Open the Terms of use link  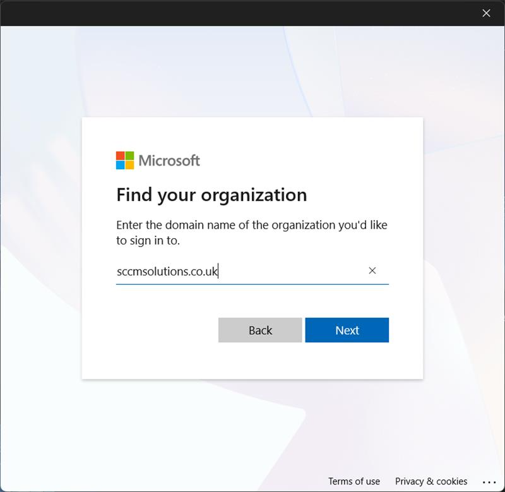pos(353,481)
